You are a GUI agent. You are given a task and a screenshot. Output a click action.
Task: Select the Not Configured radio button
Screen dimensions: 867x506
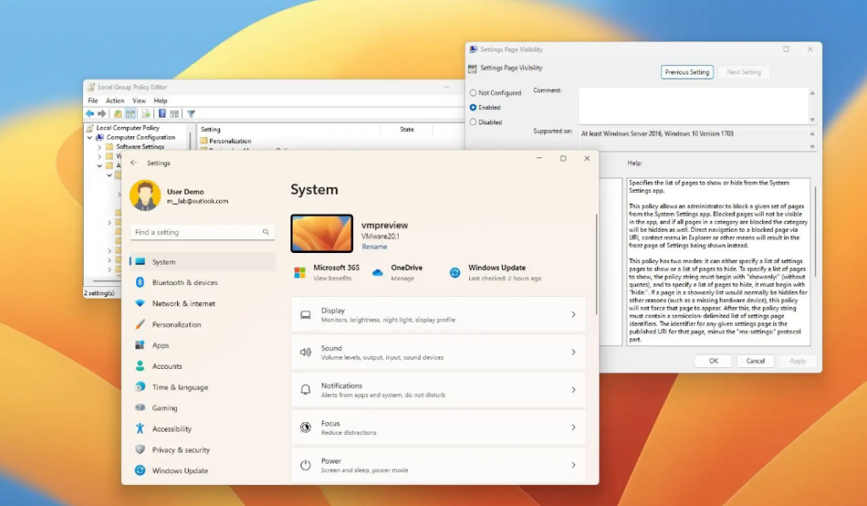472,93
